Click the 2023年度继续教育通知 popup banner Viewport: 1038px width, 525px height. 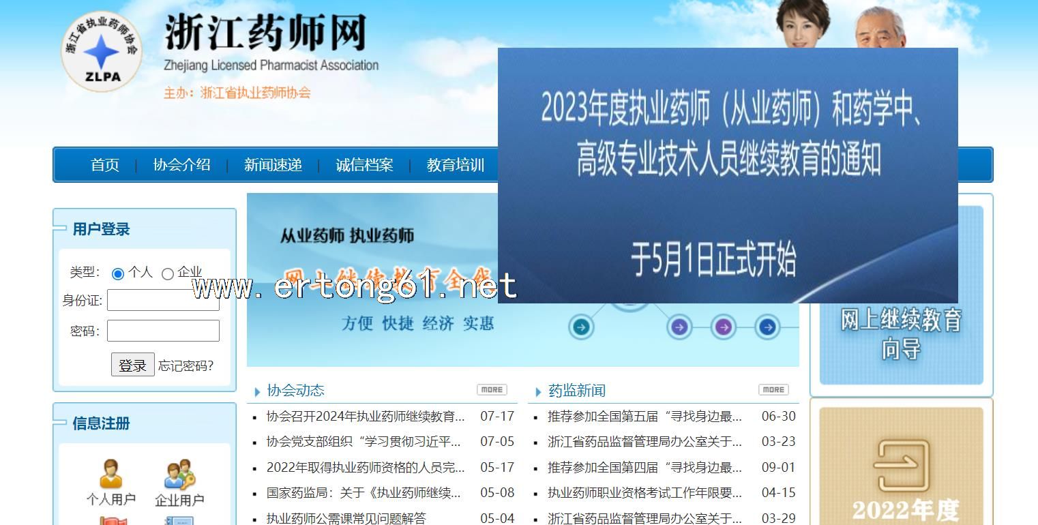(x=728, y=175)
